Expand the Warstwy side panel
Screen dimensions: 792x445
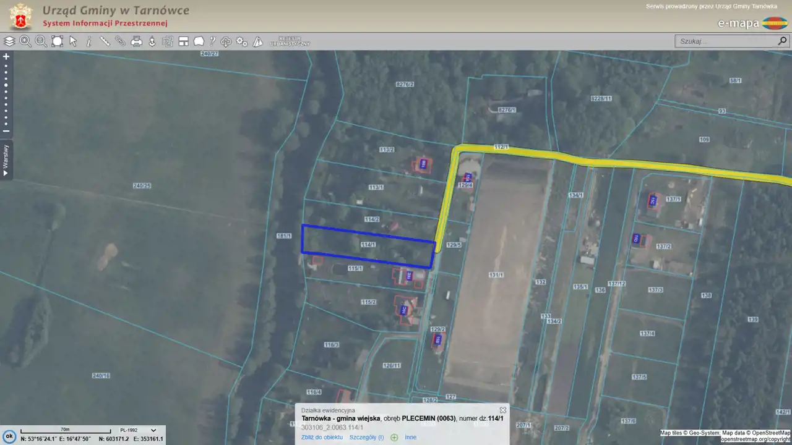(x=6, y=160)
